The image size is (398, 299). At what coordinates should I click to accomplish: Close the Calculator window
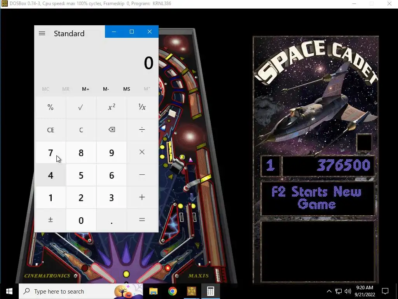pos(150,32)
